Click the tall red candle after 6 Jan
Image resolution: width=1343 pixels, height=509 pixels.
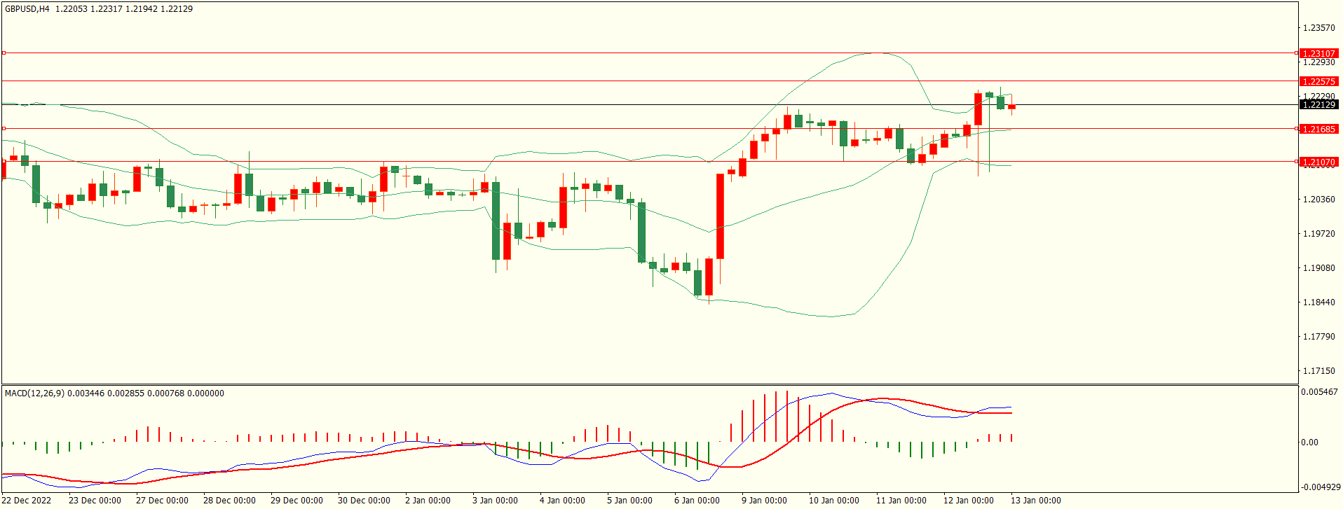point(720,216)
